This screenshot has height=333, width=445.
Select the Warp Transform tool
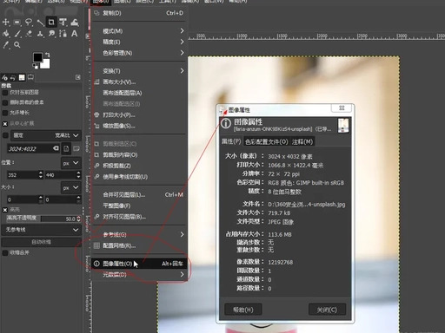tap(75, 23)
